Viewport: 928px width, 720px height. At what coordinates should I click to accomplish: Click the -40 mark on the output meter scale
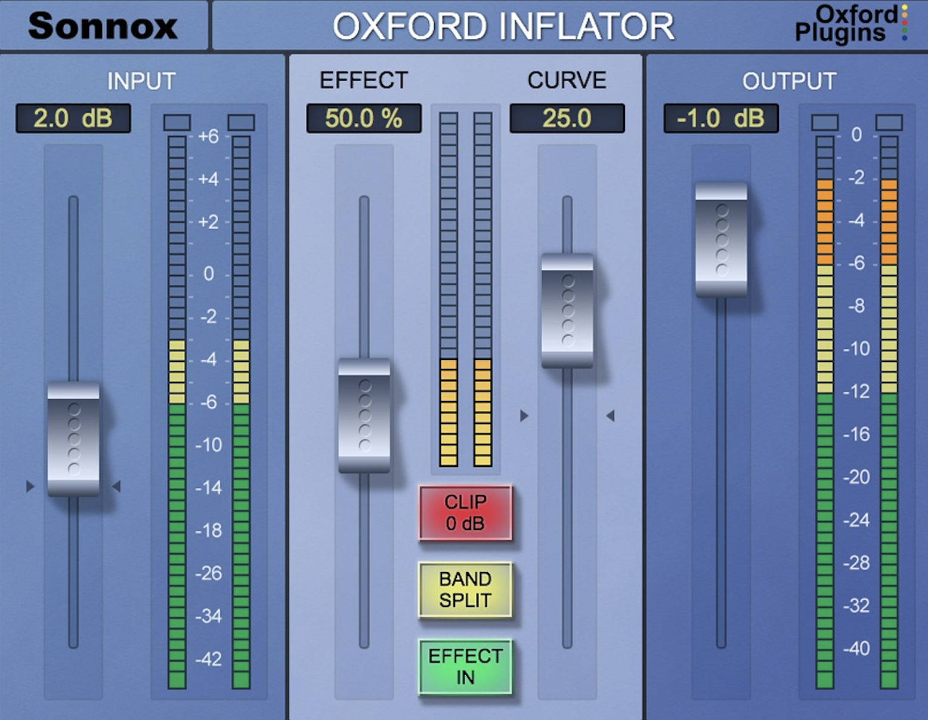[x=856, y=648]
